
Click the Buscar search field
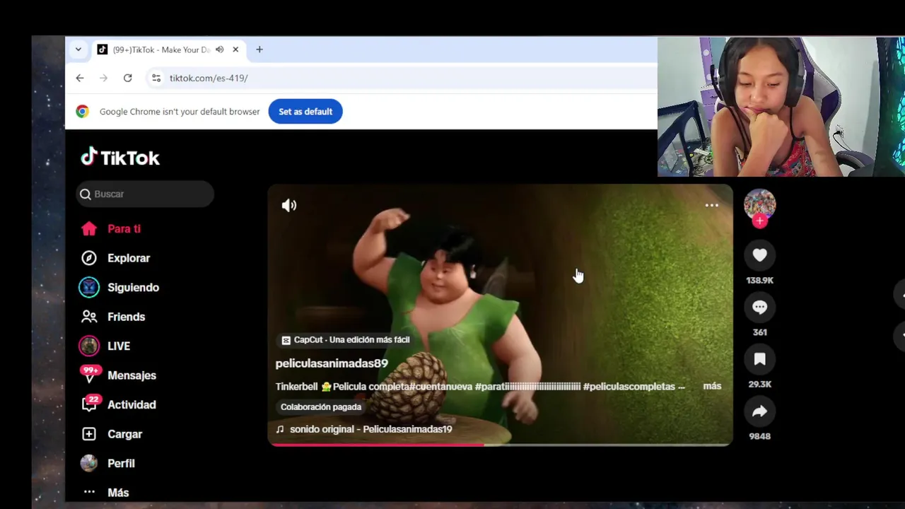coord(145,194)
